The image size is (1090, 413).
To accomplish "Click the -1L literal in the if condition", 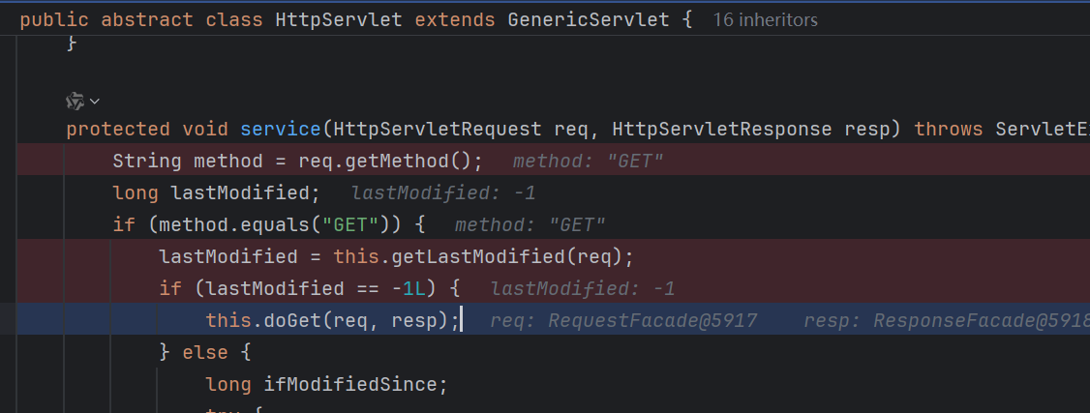I will [x=409, y=289].
